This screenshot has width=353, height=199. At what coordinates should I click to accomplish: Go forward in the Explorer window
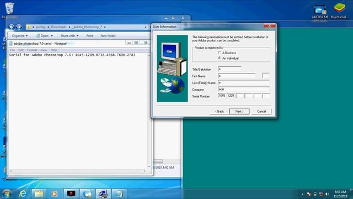pos(19,27)
